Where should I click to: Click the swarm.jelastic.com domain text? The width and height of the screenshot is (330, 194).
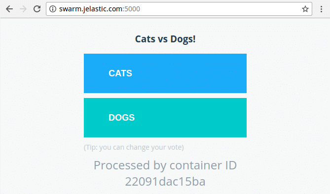pos(91,9)
